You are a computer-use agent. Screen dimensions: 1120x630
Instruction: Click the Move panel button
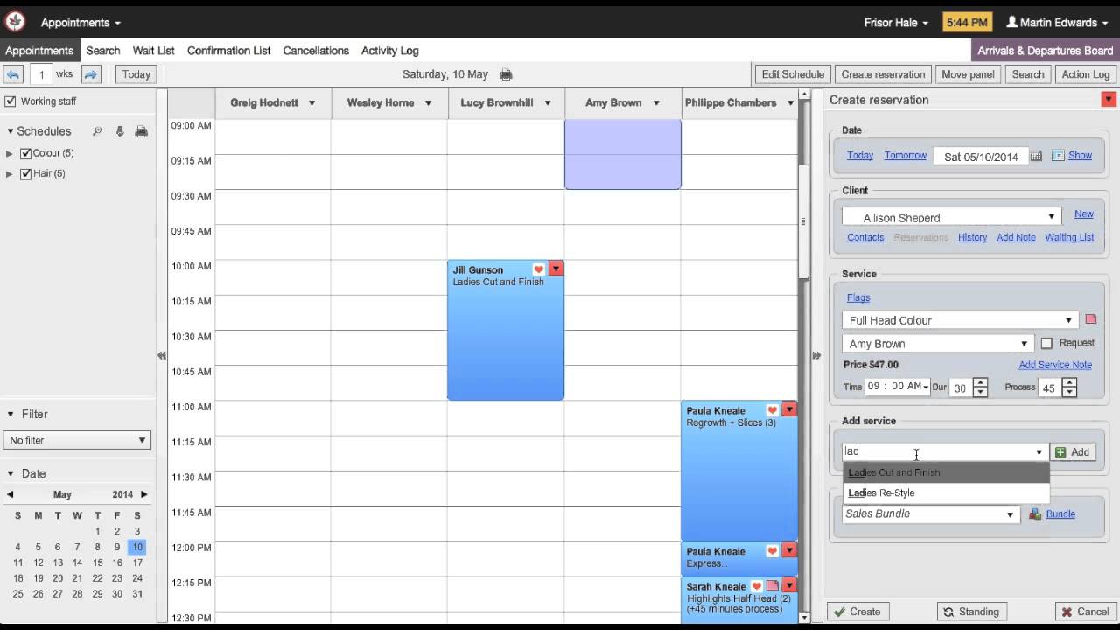pos(968,74)
